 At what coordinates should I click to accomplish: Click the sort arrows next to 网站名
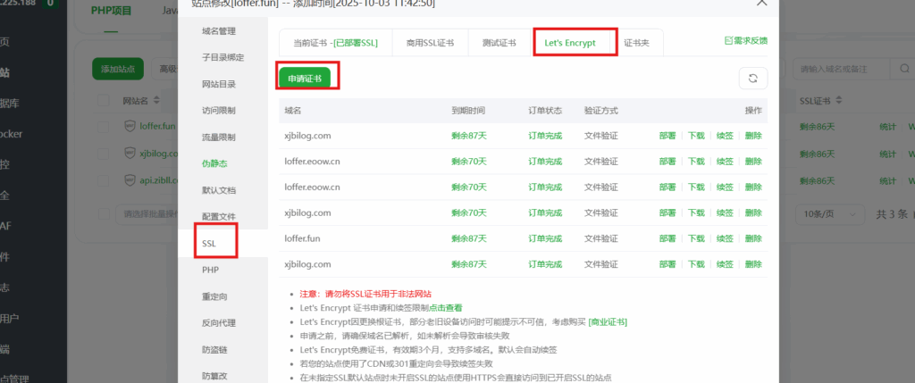point(156,101)
